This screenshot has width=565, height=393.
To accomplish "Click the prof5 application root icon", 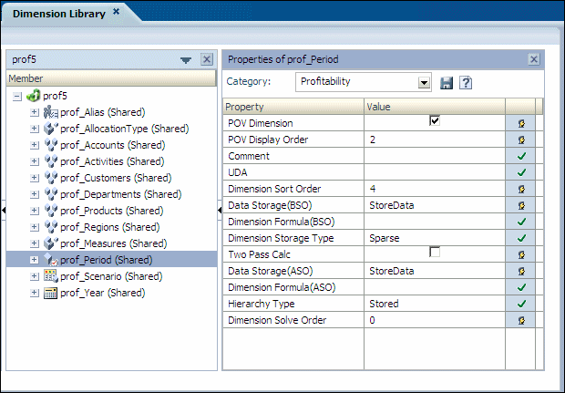I will tap(34, 96).
